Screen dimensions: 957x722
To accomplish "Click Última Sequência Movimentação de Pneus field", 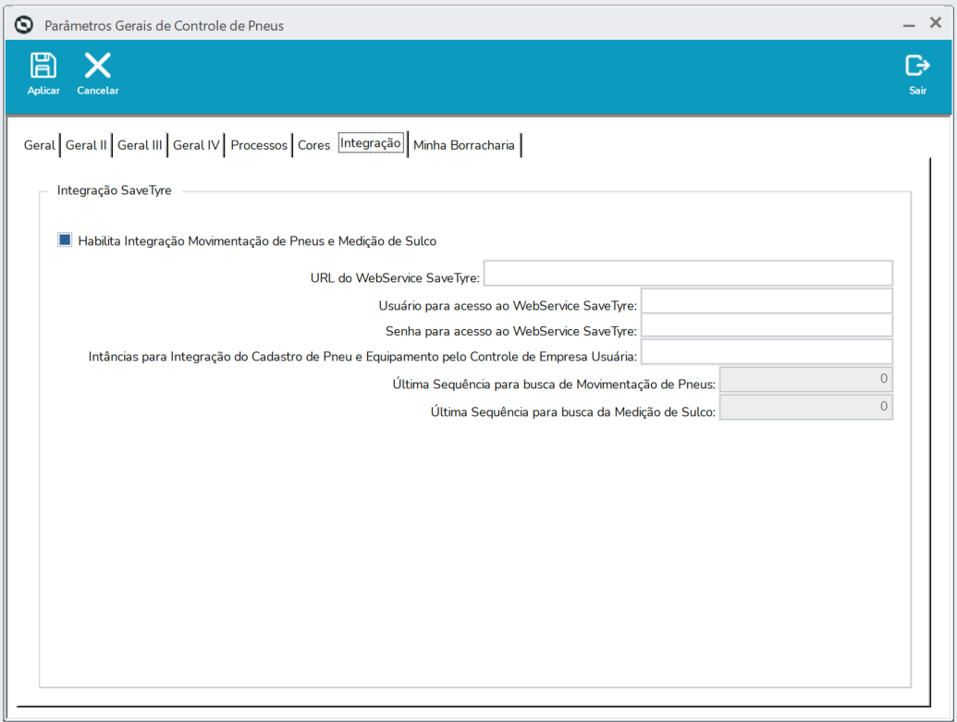I will pos(806,379).
